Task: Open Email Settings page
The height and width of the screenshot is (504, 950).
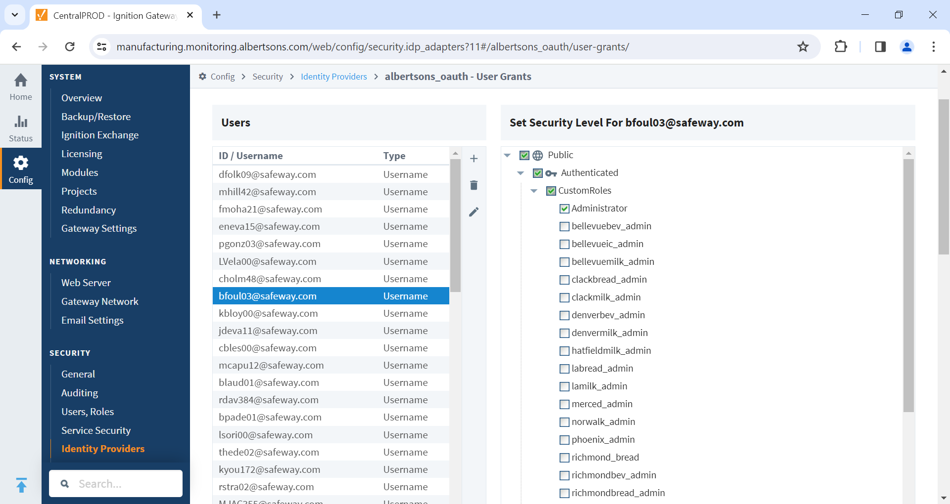Action: click(93, 320)
